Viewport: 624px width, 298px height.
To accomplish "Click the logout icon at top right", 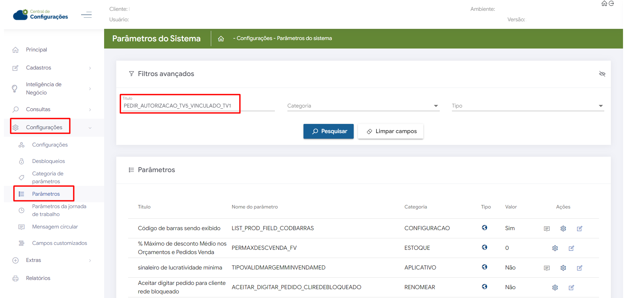I will click(x=611, y=4).
